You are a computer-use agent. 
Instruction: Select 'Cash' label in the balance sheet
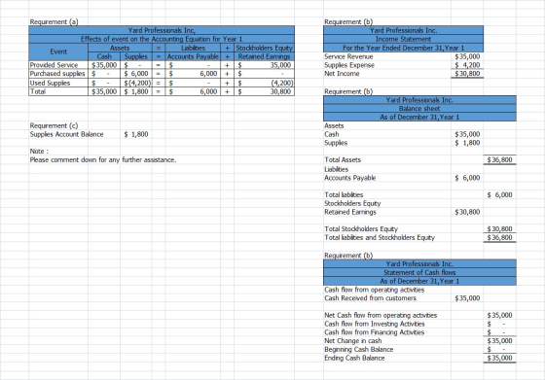(332, 134)
